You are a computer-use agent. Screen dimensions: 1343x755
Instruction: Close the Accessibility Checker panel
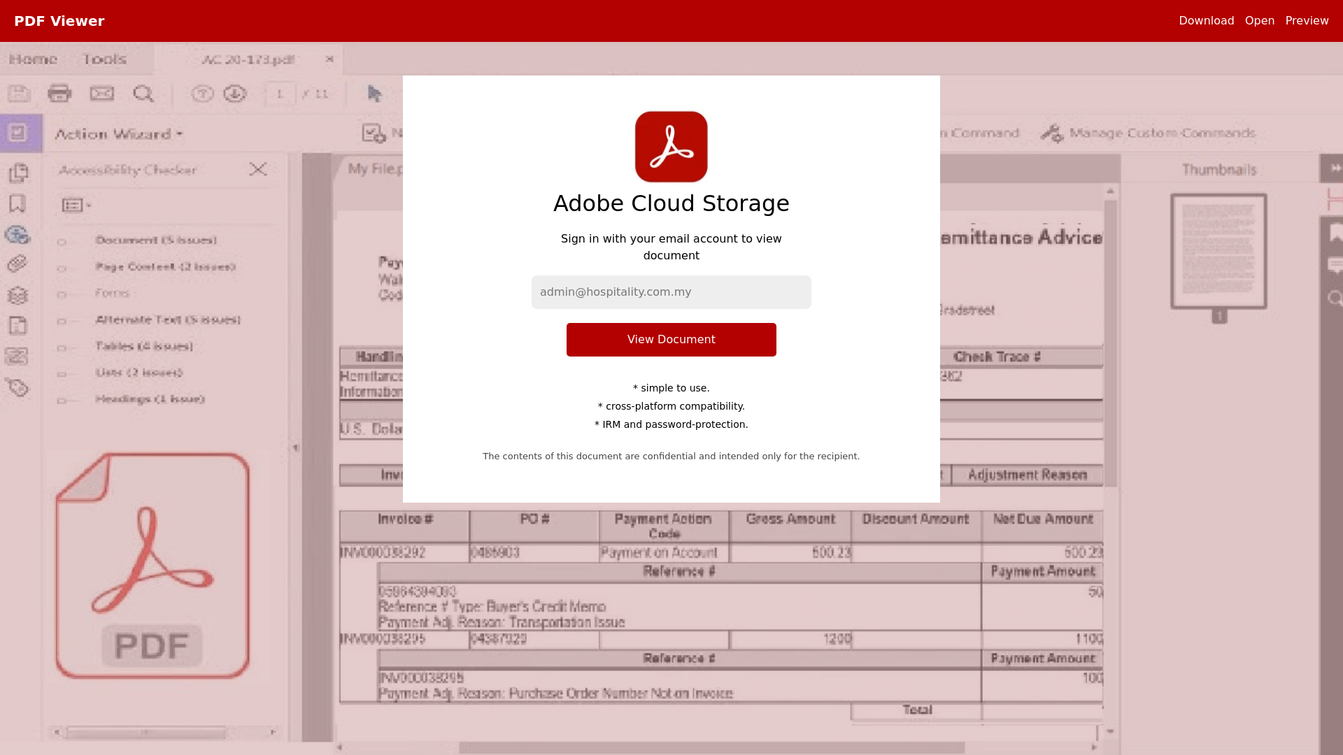258,169
